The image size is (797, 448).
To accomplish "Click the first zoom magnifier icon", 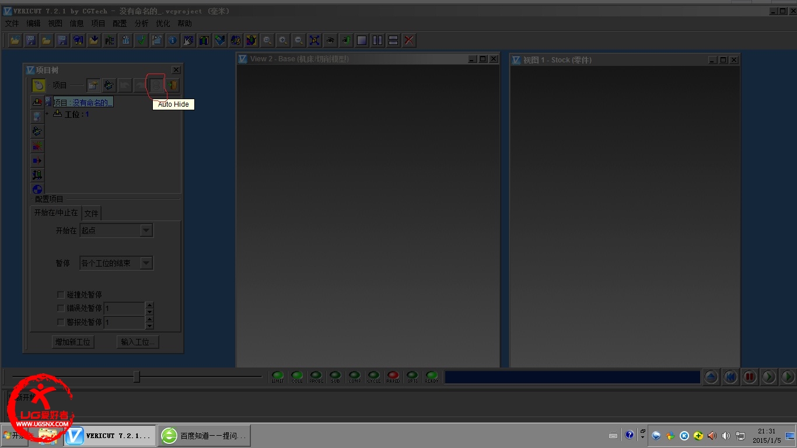I will [267, 40].
